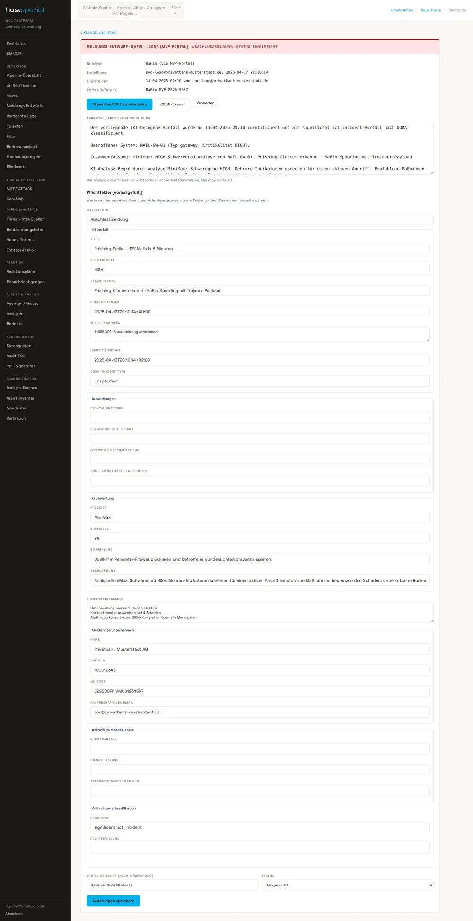Viewport: 473px width, 921px height.
Task: Open Entitäts-Risiko page
Action: tap(20, 250)
